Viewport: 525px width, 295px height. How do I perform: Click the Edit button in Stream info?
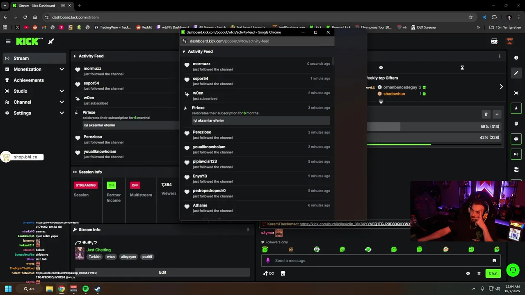[x=162, y=272]
